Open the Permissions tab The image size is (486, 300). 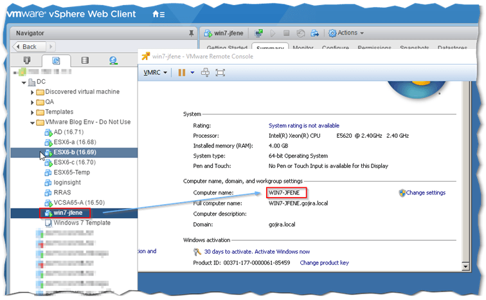click(374, 48)
